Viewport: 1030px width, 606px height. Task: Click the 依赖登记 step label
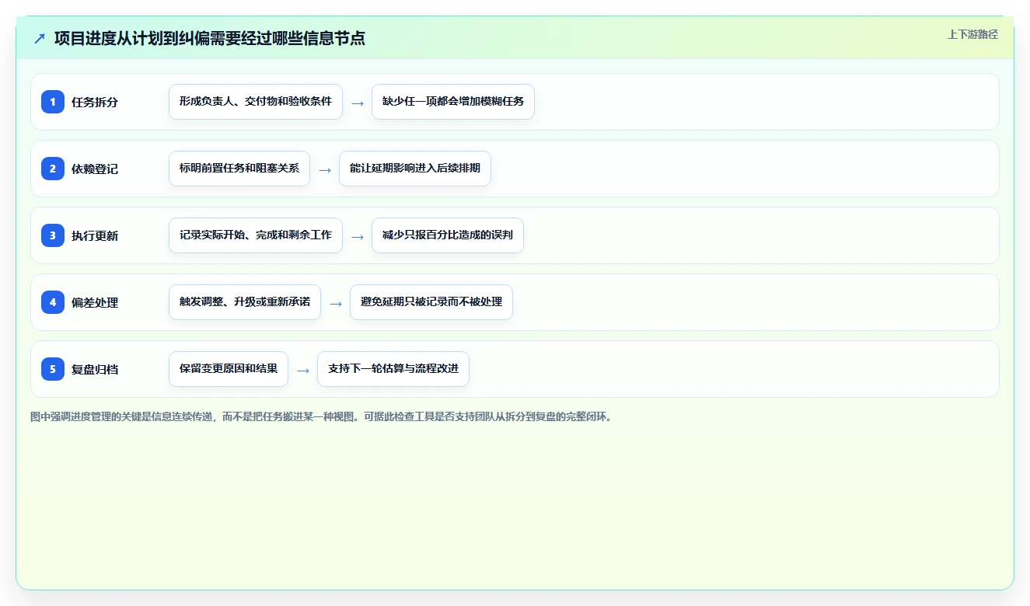click(x=95, y=169)
